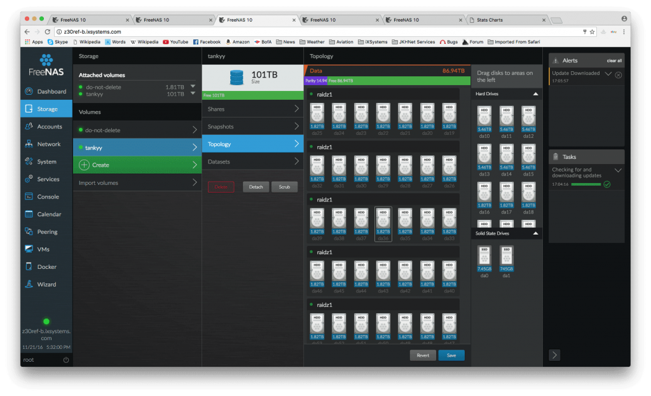651x396 pixels.
Task: Select disk da25 in the first raidz1 group
Action: (317, 119)
